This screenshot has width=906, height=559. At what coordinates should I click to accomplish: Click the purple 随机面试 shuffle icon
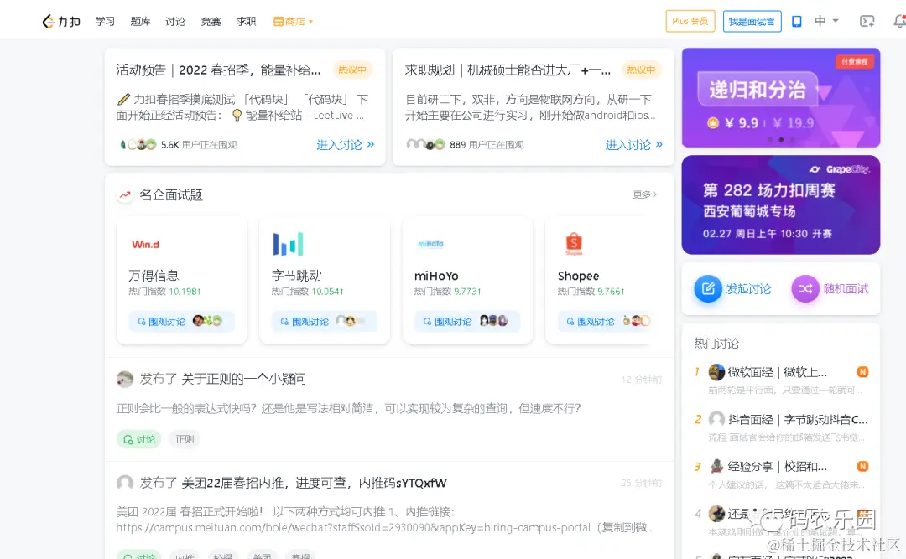click(x=804, y=287)
